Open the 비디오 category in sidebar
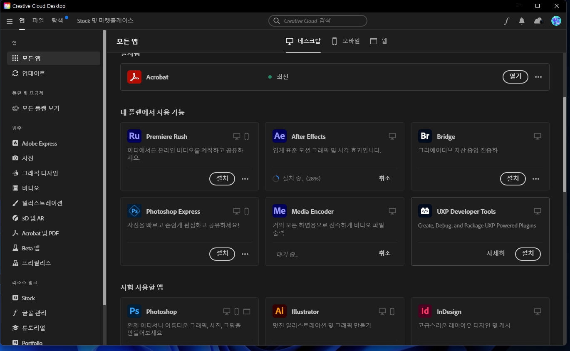Viewport: 570px width, 351px height. 54,188
